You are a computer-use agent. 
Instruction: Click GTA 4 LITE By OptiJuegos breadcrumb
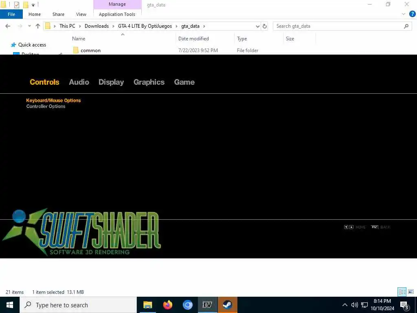click(x=145, y=26)
